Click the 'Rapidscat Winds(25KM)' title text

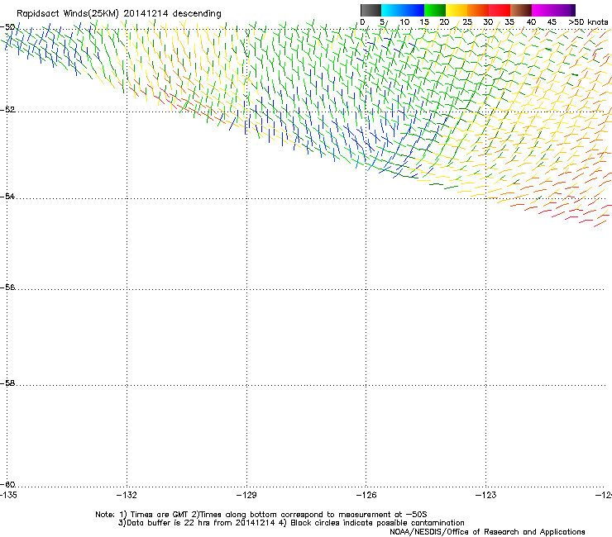click(x=67, y=14)
